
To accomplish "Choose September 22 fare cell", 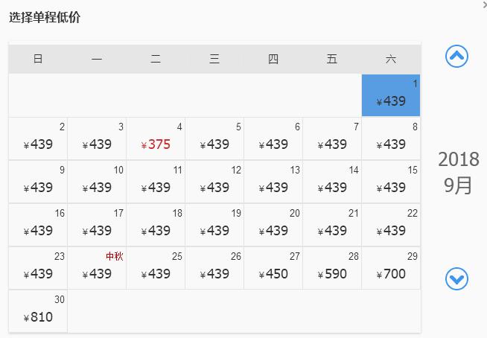I will pyautogui.click(x=391, y=225).
